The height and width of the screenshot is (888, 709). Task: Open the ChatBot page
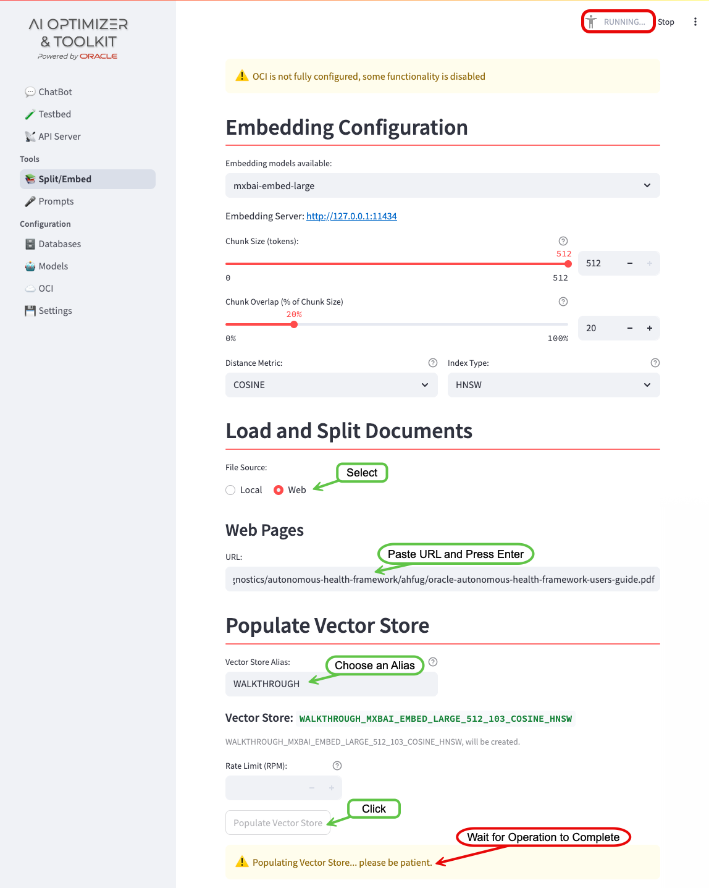click(88, 92)
